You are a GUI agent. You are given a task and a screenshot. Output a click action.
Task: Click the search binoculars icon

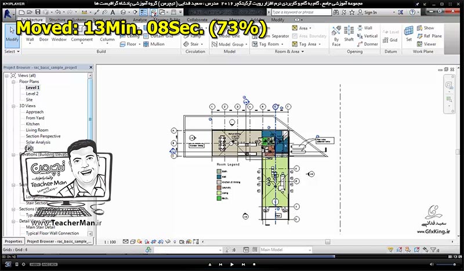click(336, 12)
